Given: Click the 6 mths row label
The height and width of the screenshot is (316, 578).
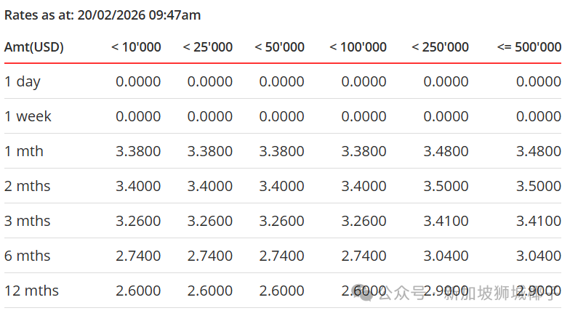Looking at the screenshot, I should [28, 256].
